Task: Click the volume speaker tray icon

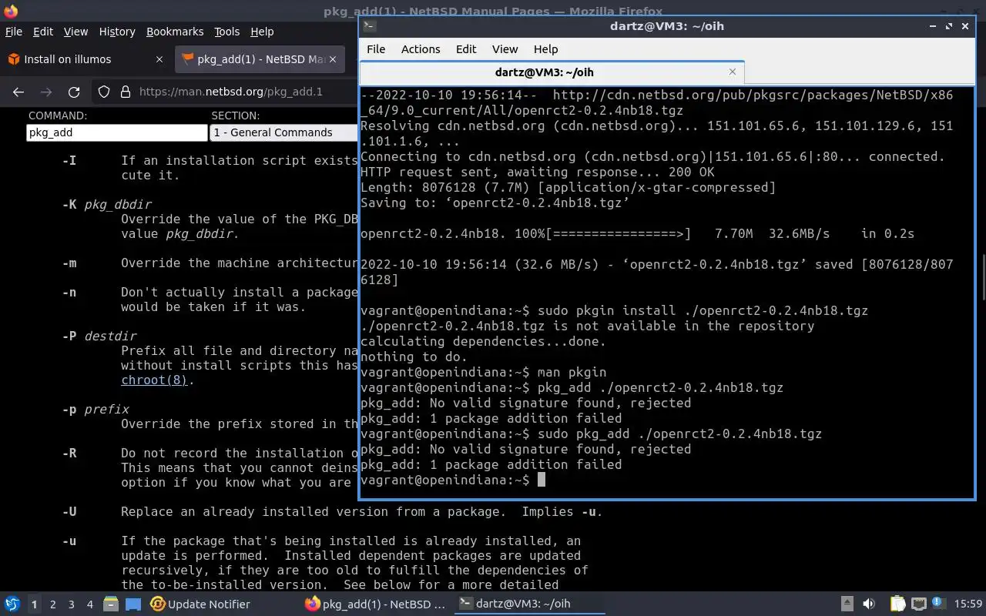Action: pos(869,604)
